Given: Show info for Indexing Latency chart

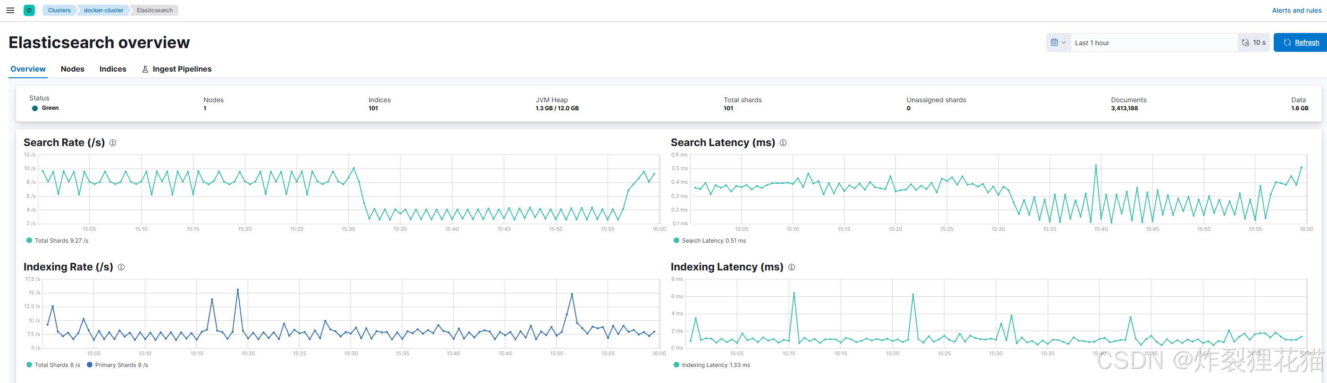Looking at the screenshot, I should 791,267.
